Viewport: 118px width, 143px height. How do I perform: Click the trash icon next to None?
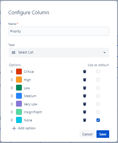coord(85,120)
